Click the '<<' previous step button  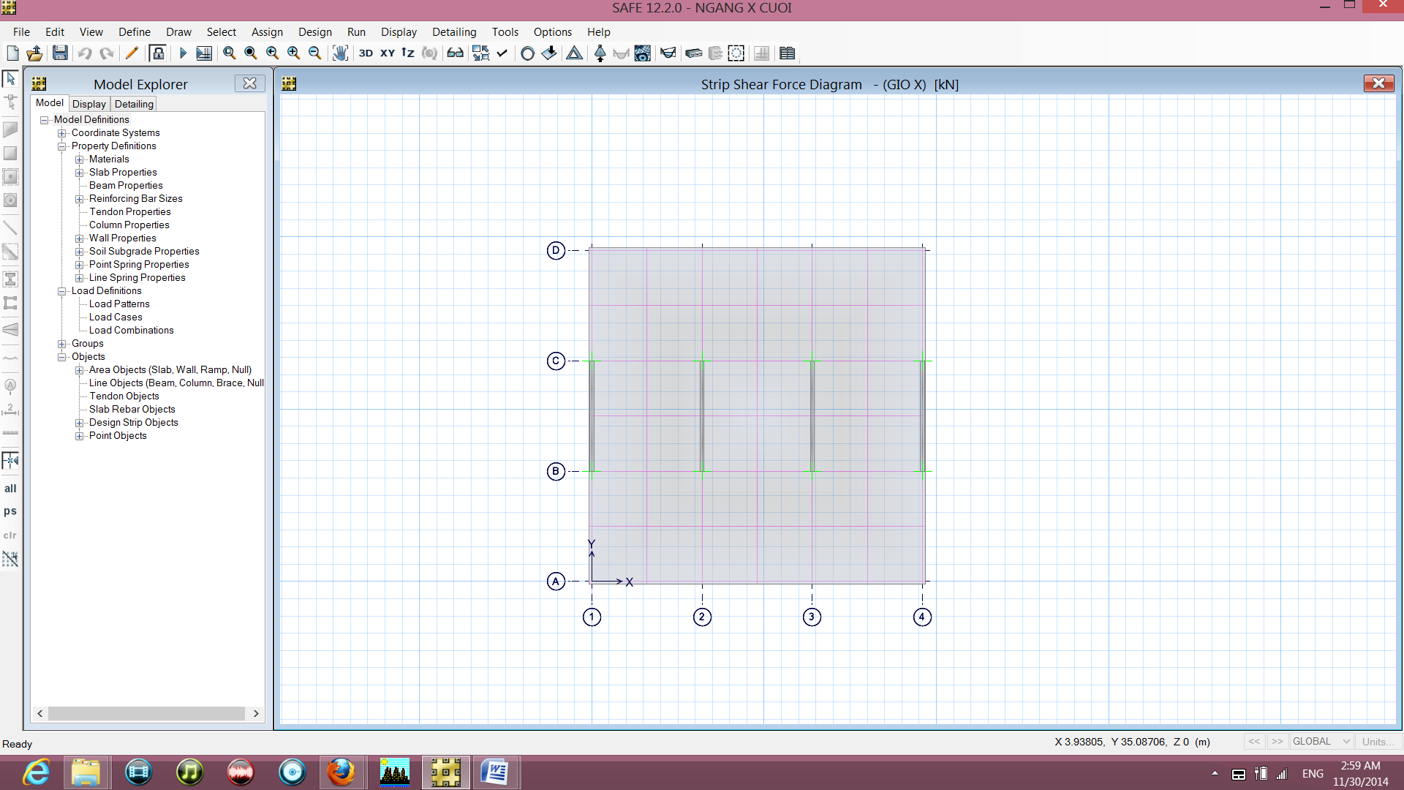[1254, 741]
